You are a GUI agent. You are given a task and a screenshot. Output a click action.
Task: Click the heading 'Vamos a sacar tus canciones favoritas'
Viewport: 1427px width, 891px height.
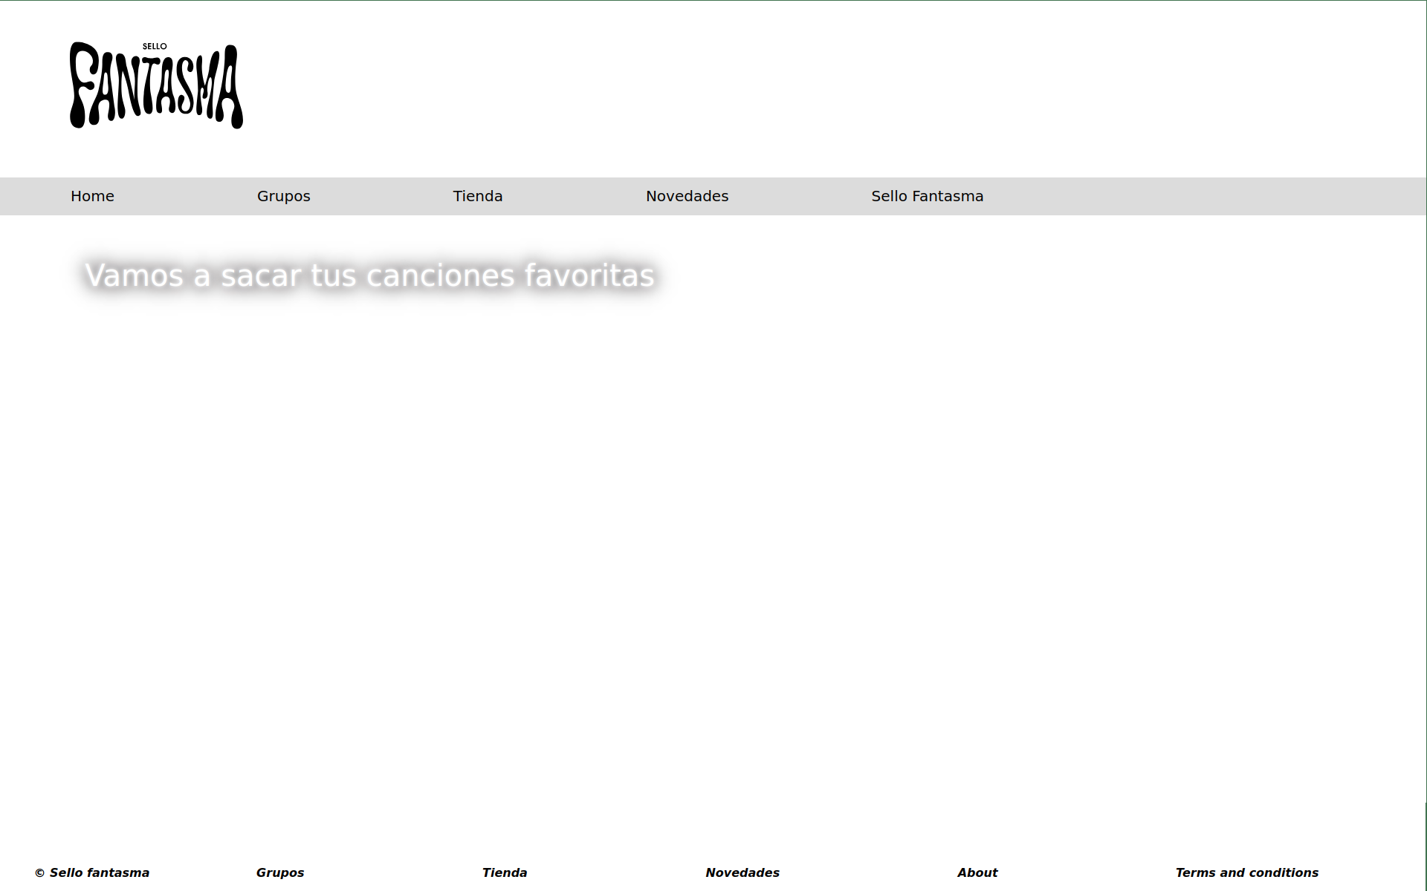click(369, 275)
